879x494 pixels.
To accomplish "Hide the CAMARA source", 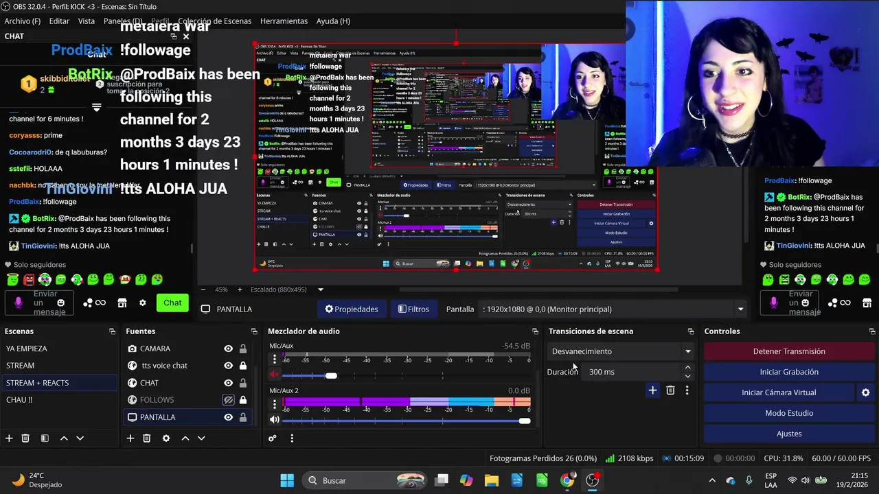I will [x=228, y=349].
